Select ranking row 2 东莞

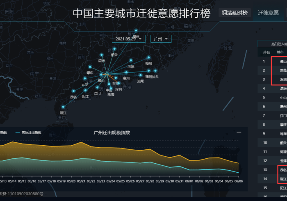(272, 70)
